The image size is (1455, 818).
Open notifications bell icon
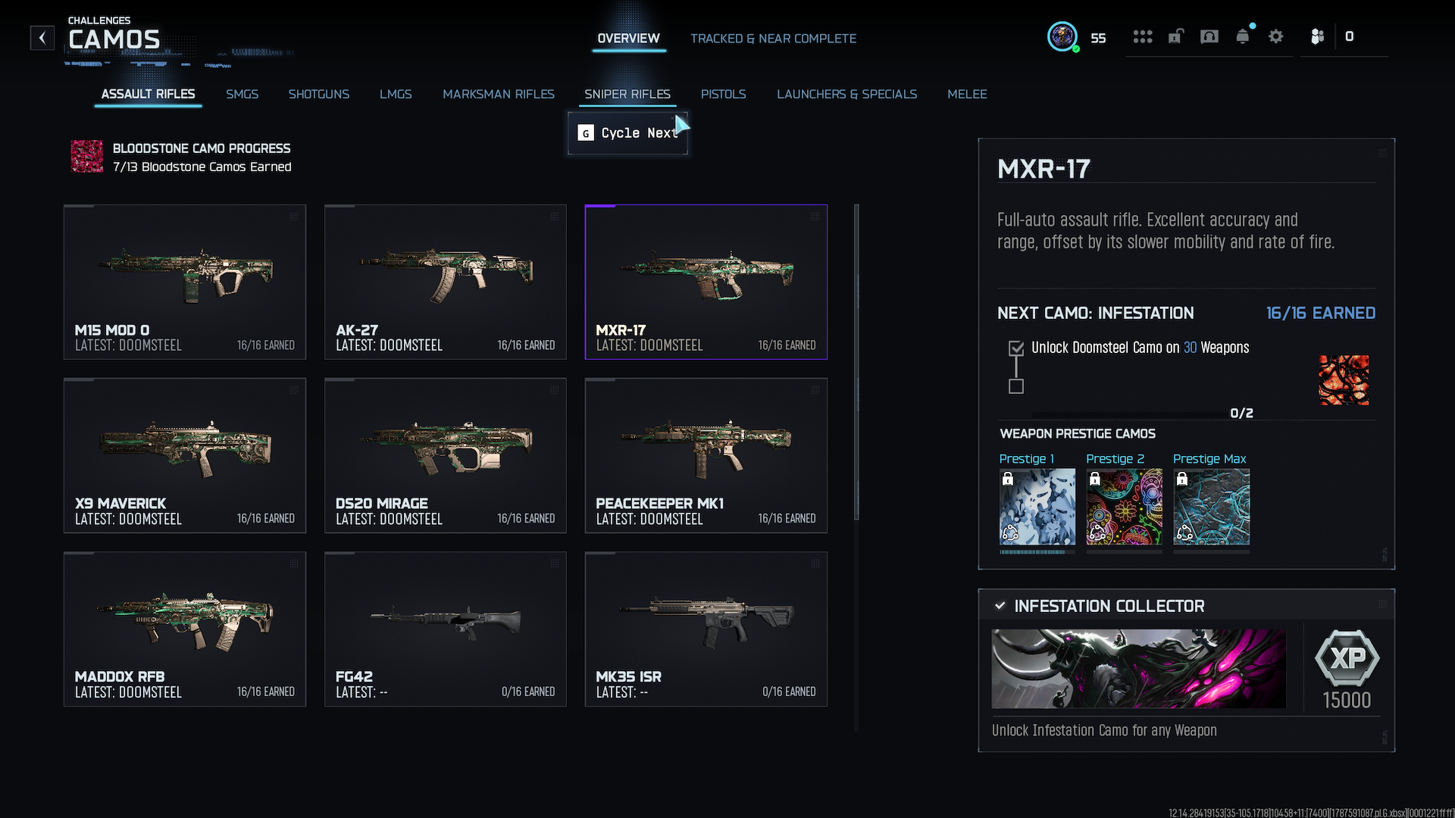point(1243,36)
